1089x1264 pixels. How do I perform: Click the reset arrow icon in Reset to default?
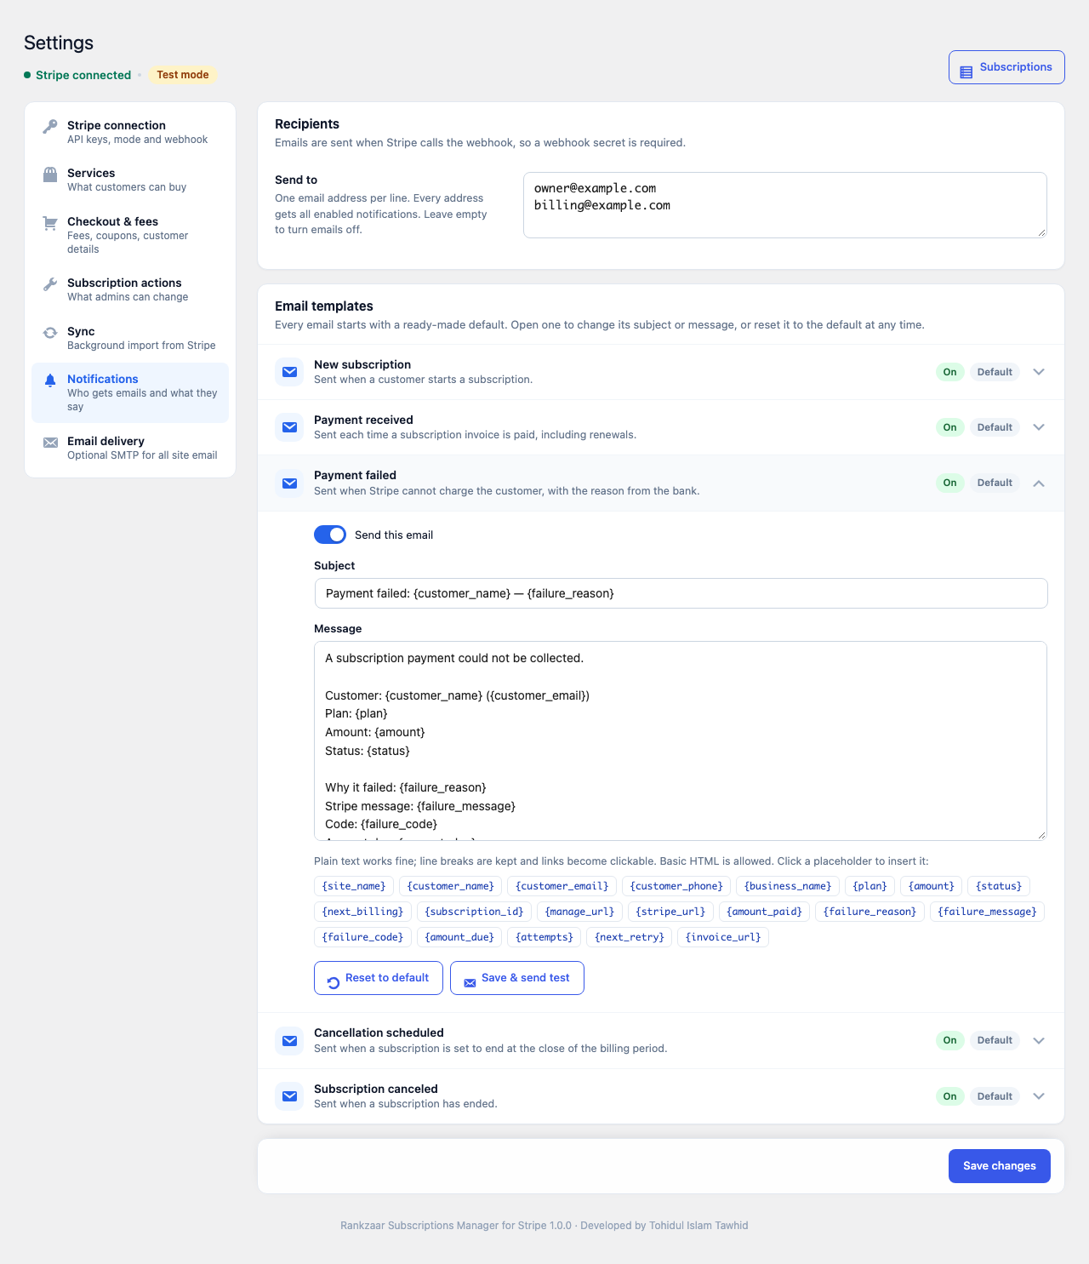point(334,982)
